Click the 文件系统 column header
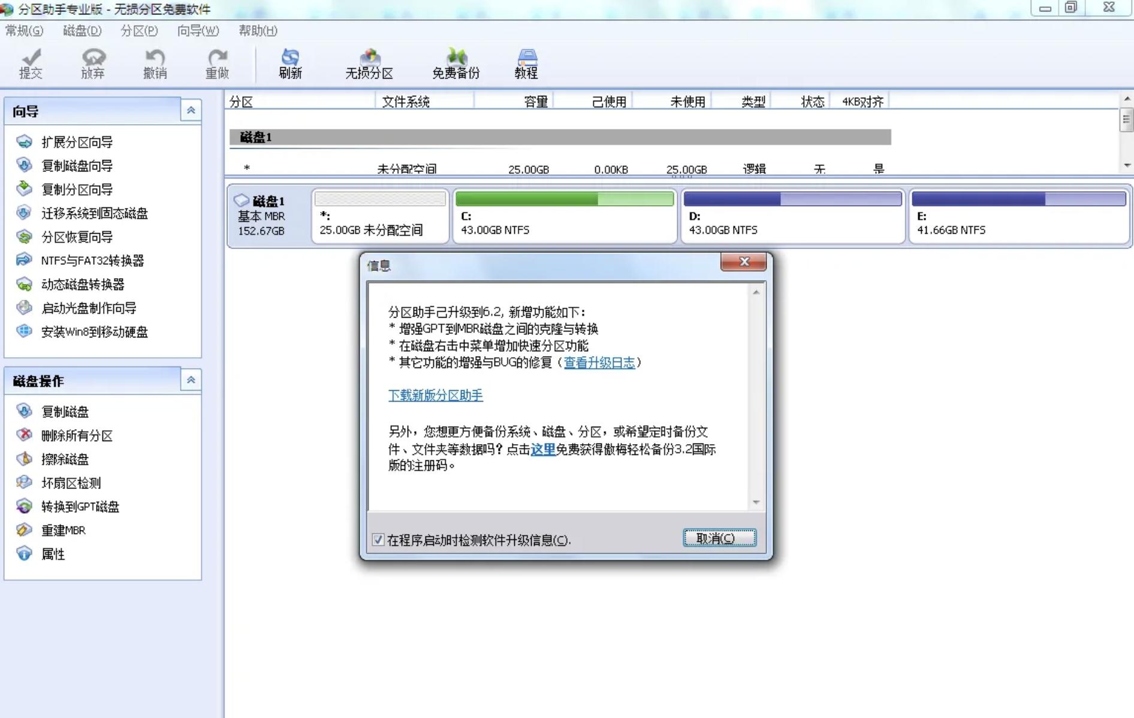The width and height of the screenshot is (1134, 718). pyautogui.click(x=424, y=101)
